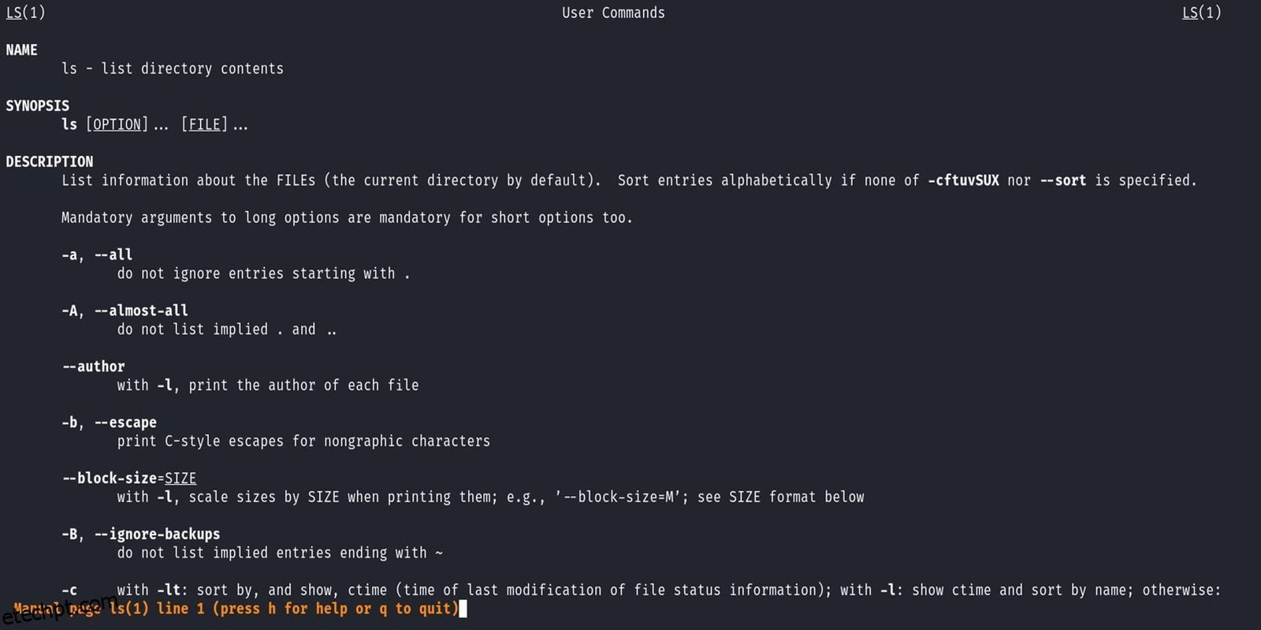The height and width of the screenshot is (630, 1261).
Task: Click the --escape option entry
Action: [x=125, y=423]
